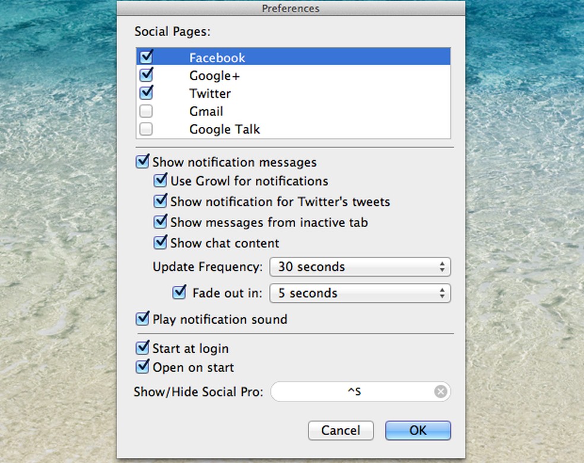This screenshot has height=463, width=584.
Task: Enable the Gmail social page checkbox
Action: (145, 111)
